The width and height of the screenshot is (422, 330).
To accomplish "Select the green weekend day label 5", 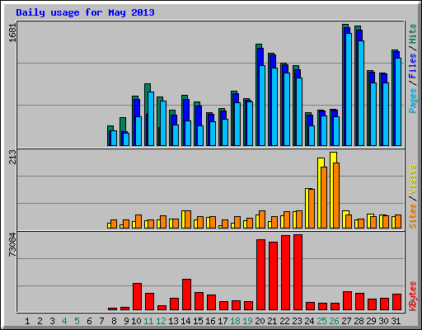I will point(77,321).
